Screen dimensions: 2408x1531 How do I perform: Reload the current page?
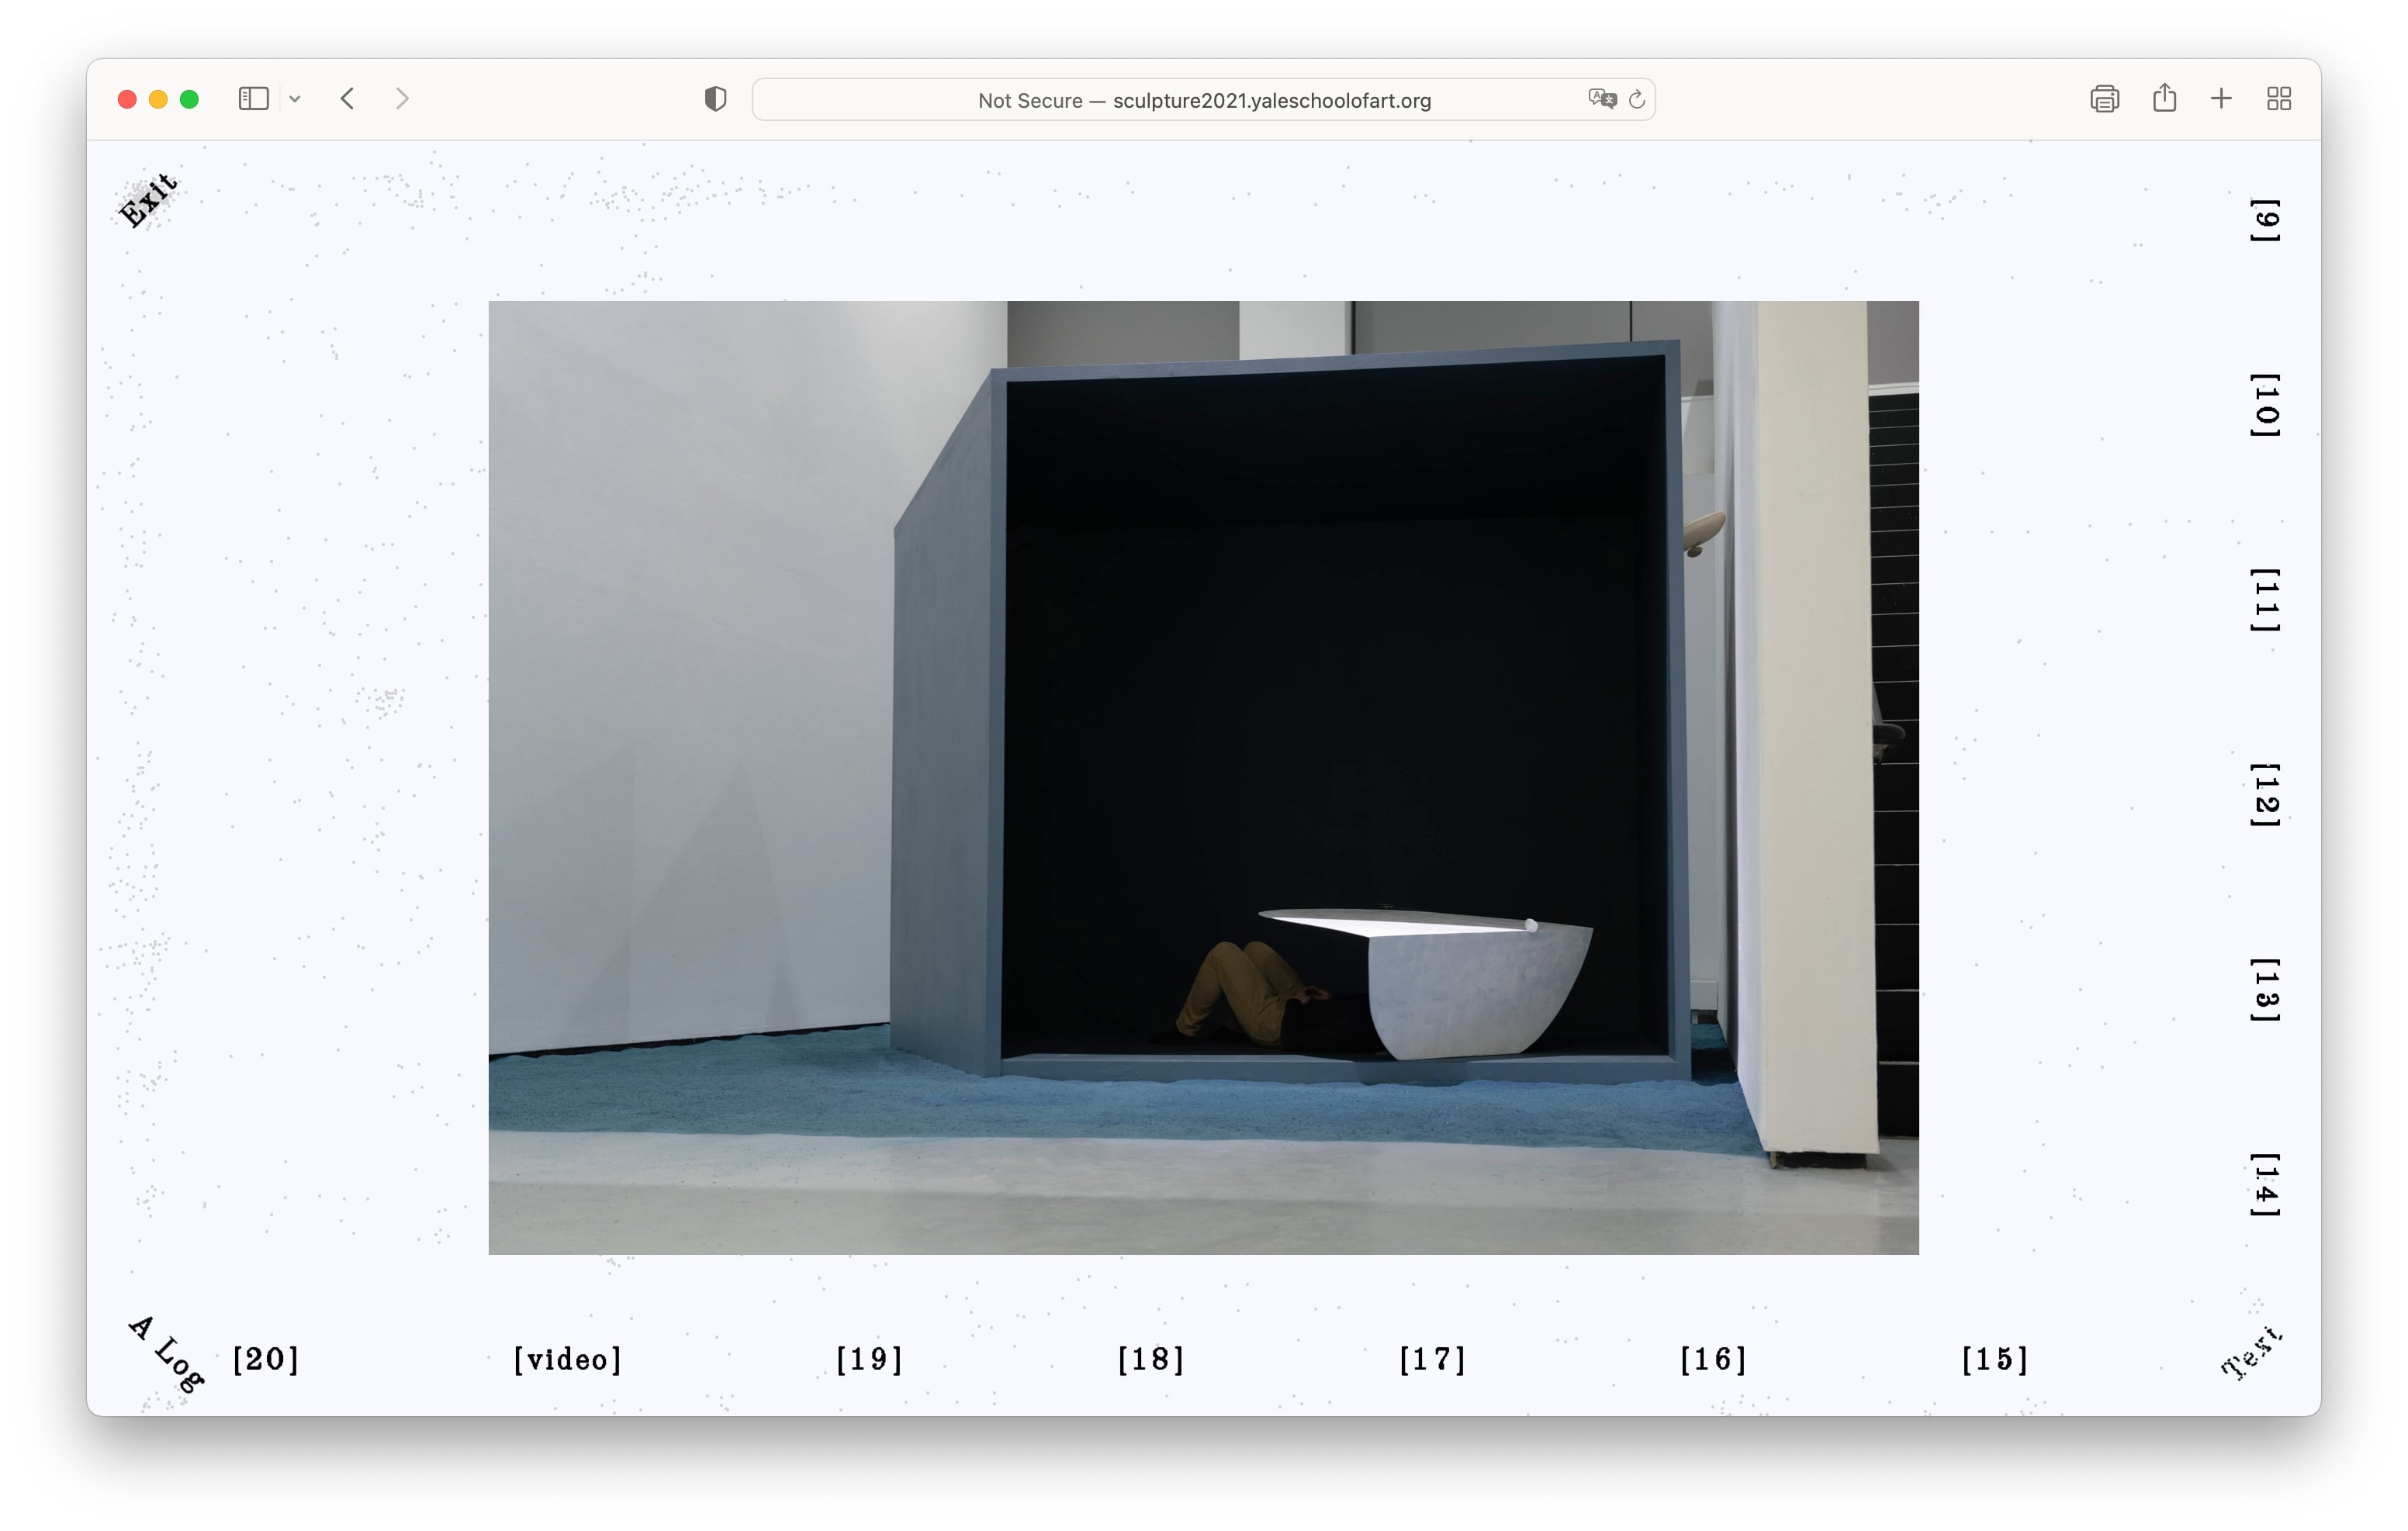click(x=1637, y=99)
